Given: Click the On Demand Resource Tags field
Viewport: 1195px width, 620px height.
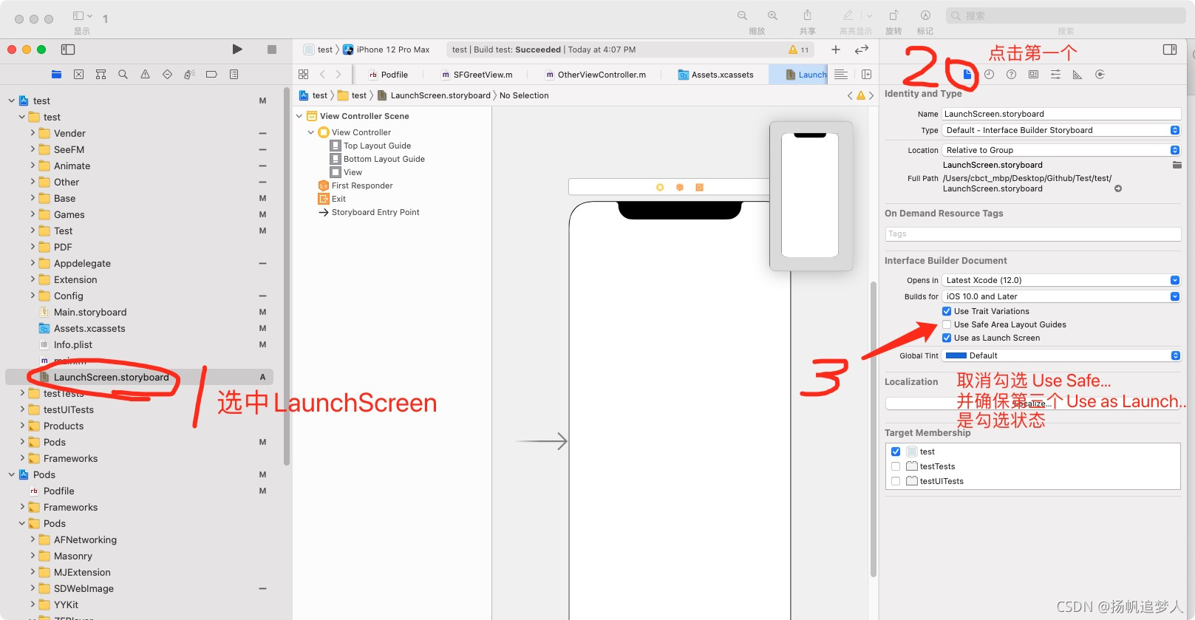Looking at the screenshot, I should pyautogui.click(x=1033, y=234).
